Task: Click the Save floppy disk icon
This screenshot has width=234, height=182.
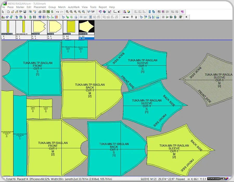Action: (x=25, y=12)
